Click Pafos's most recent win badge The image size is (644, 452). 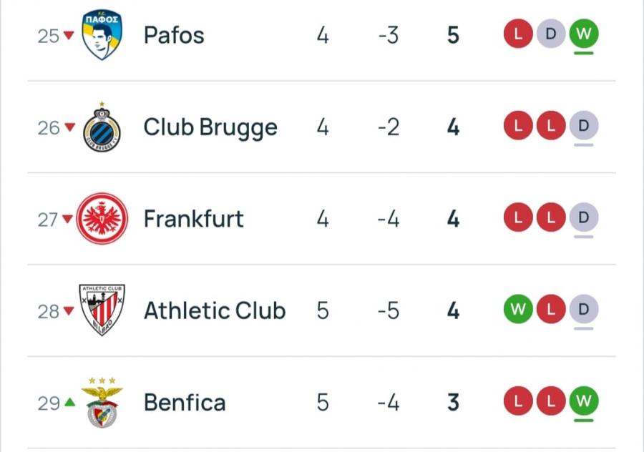point(583,34)
